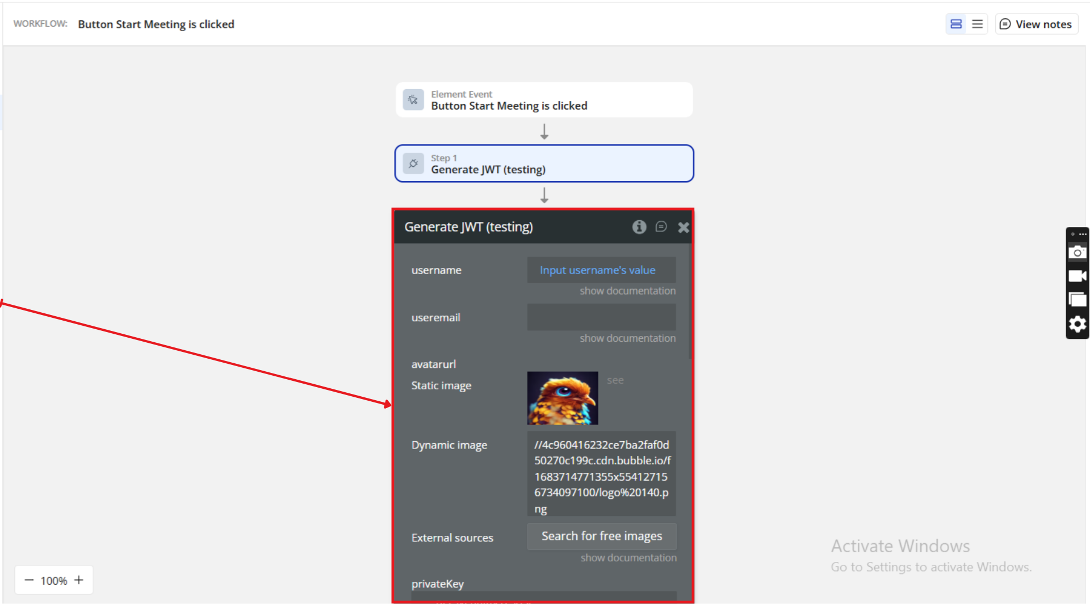Zoom in with the plus button

click(79, 580)
